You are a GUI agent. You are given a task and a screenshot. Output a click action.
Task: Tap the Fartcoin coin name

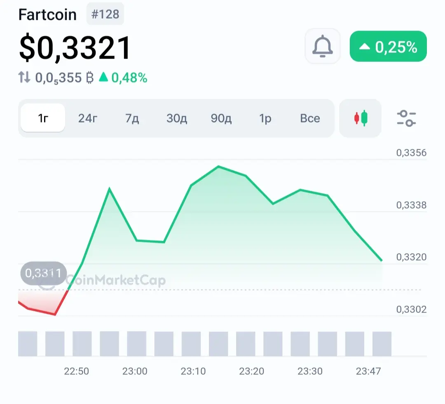(47, 15)
